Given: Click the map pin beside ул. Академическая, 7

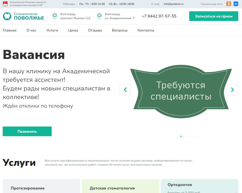Looking at the screenshot, I should (x=99, y=16).
